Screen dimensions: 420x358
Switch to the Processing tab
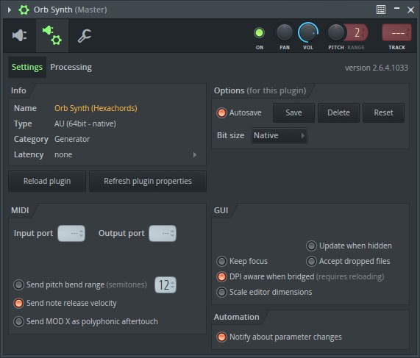point(71,67)
